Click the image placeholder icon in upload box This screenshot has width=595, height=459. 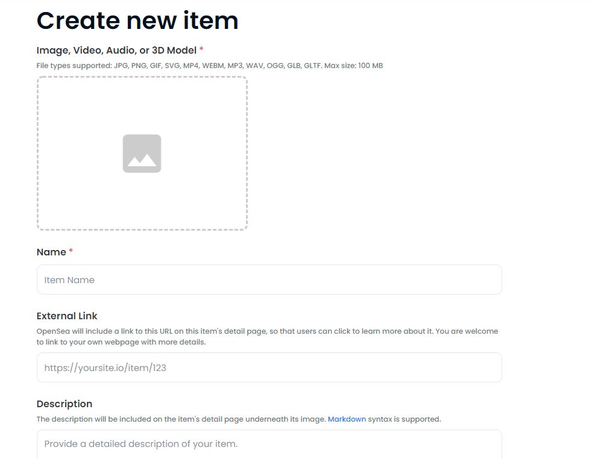pyautogui.click(x=142, y=154)
